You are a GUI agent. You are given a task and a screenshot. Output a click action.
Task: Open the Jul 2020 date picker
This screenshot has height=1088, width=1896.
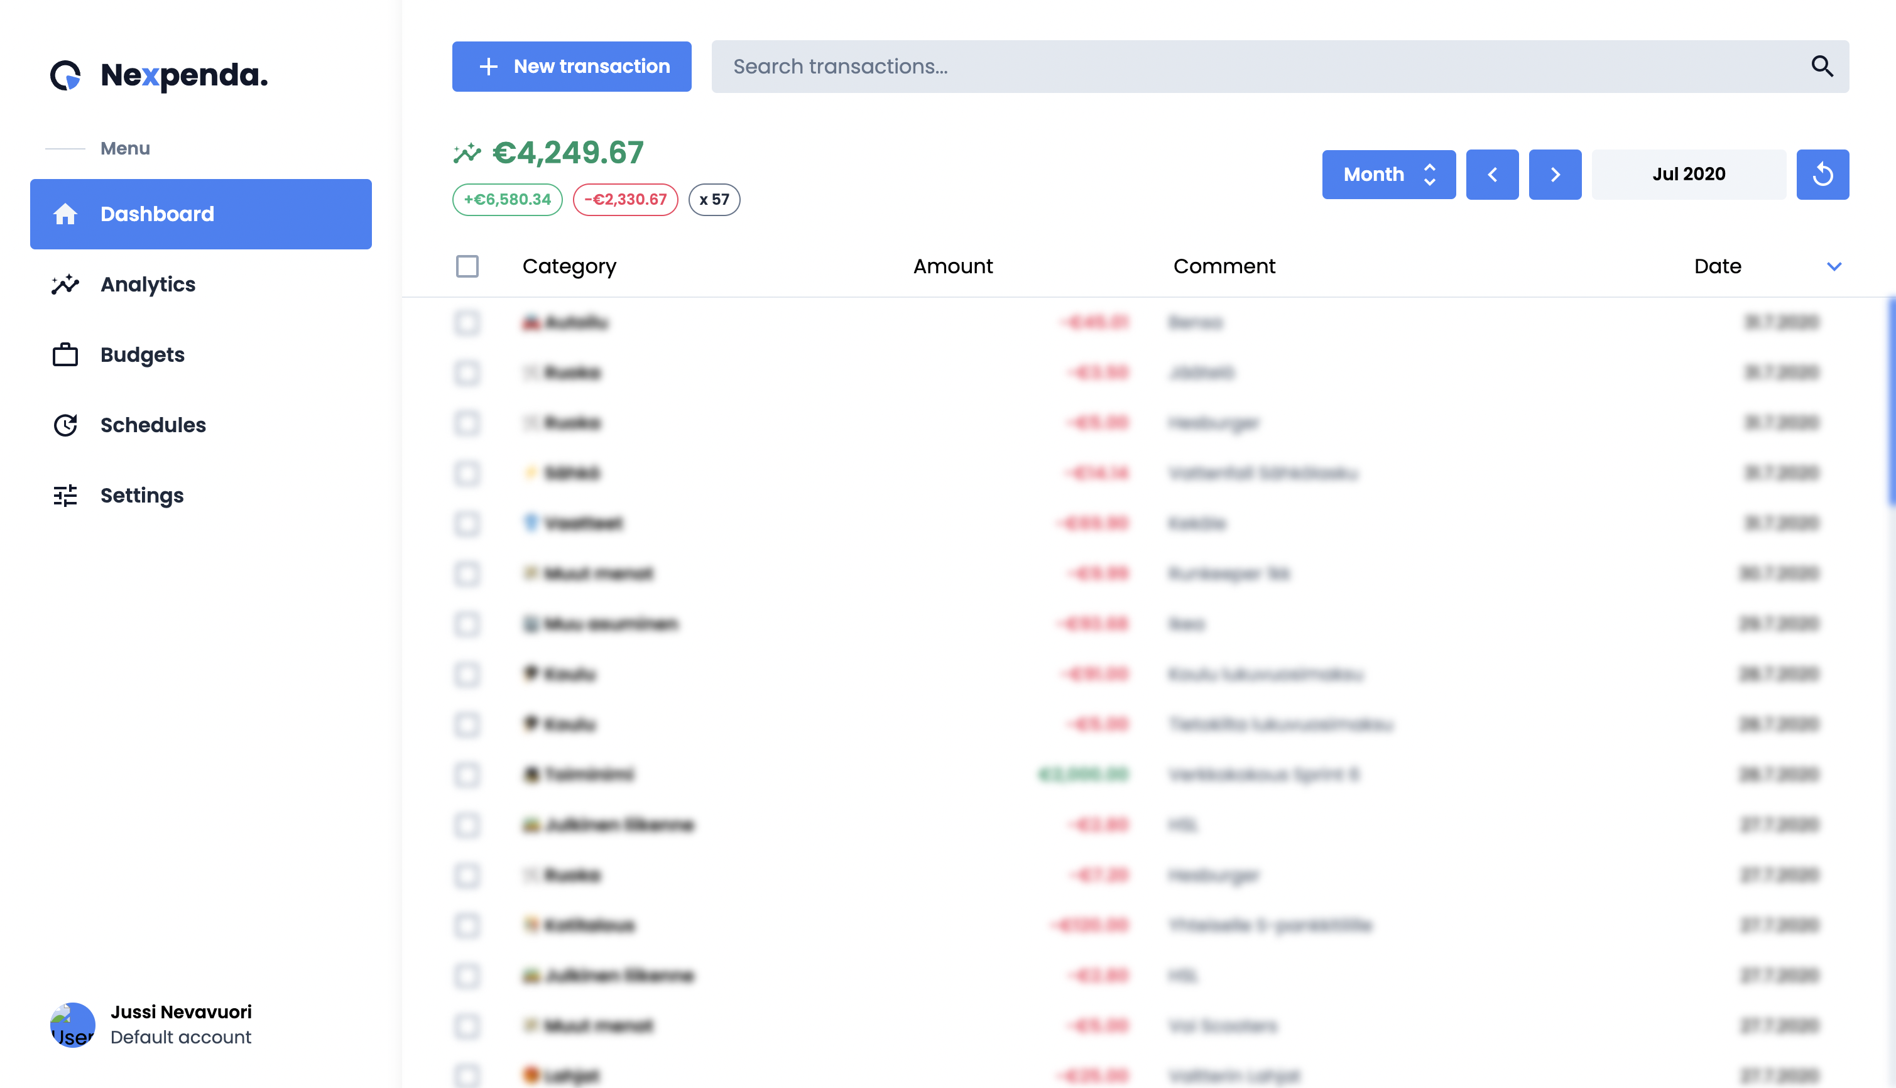click(1688, 174)
